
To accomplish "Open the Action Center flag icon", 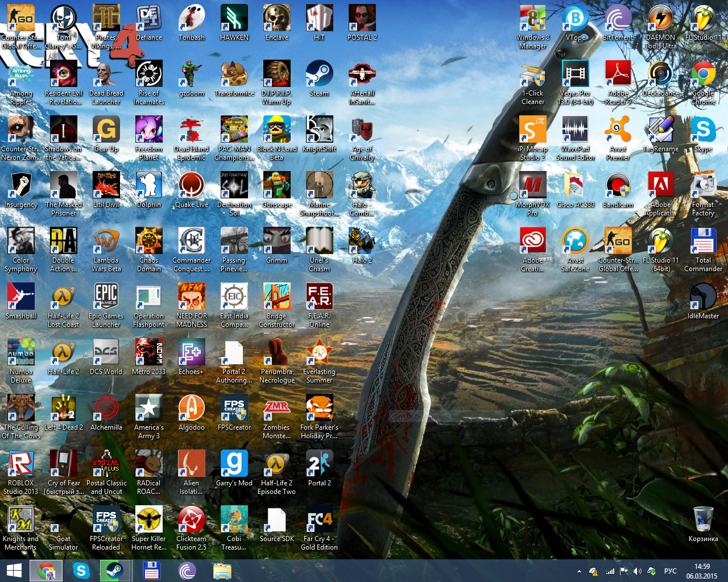I will (x=623, y=571).
